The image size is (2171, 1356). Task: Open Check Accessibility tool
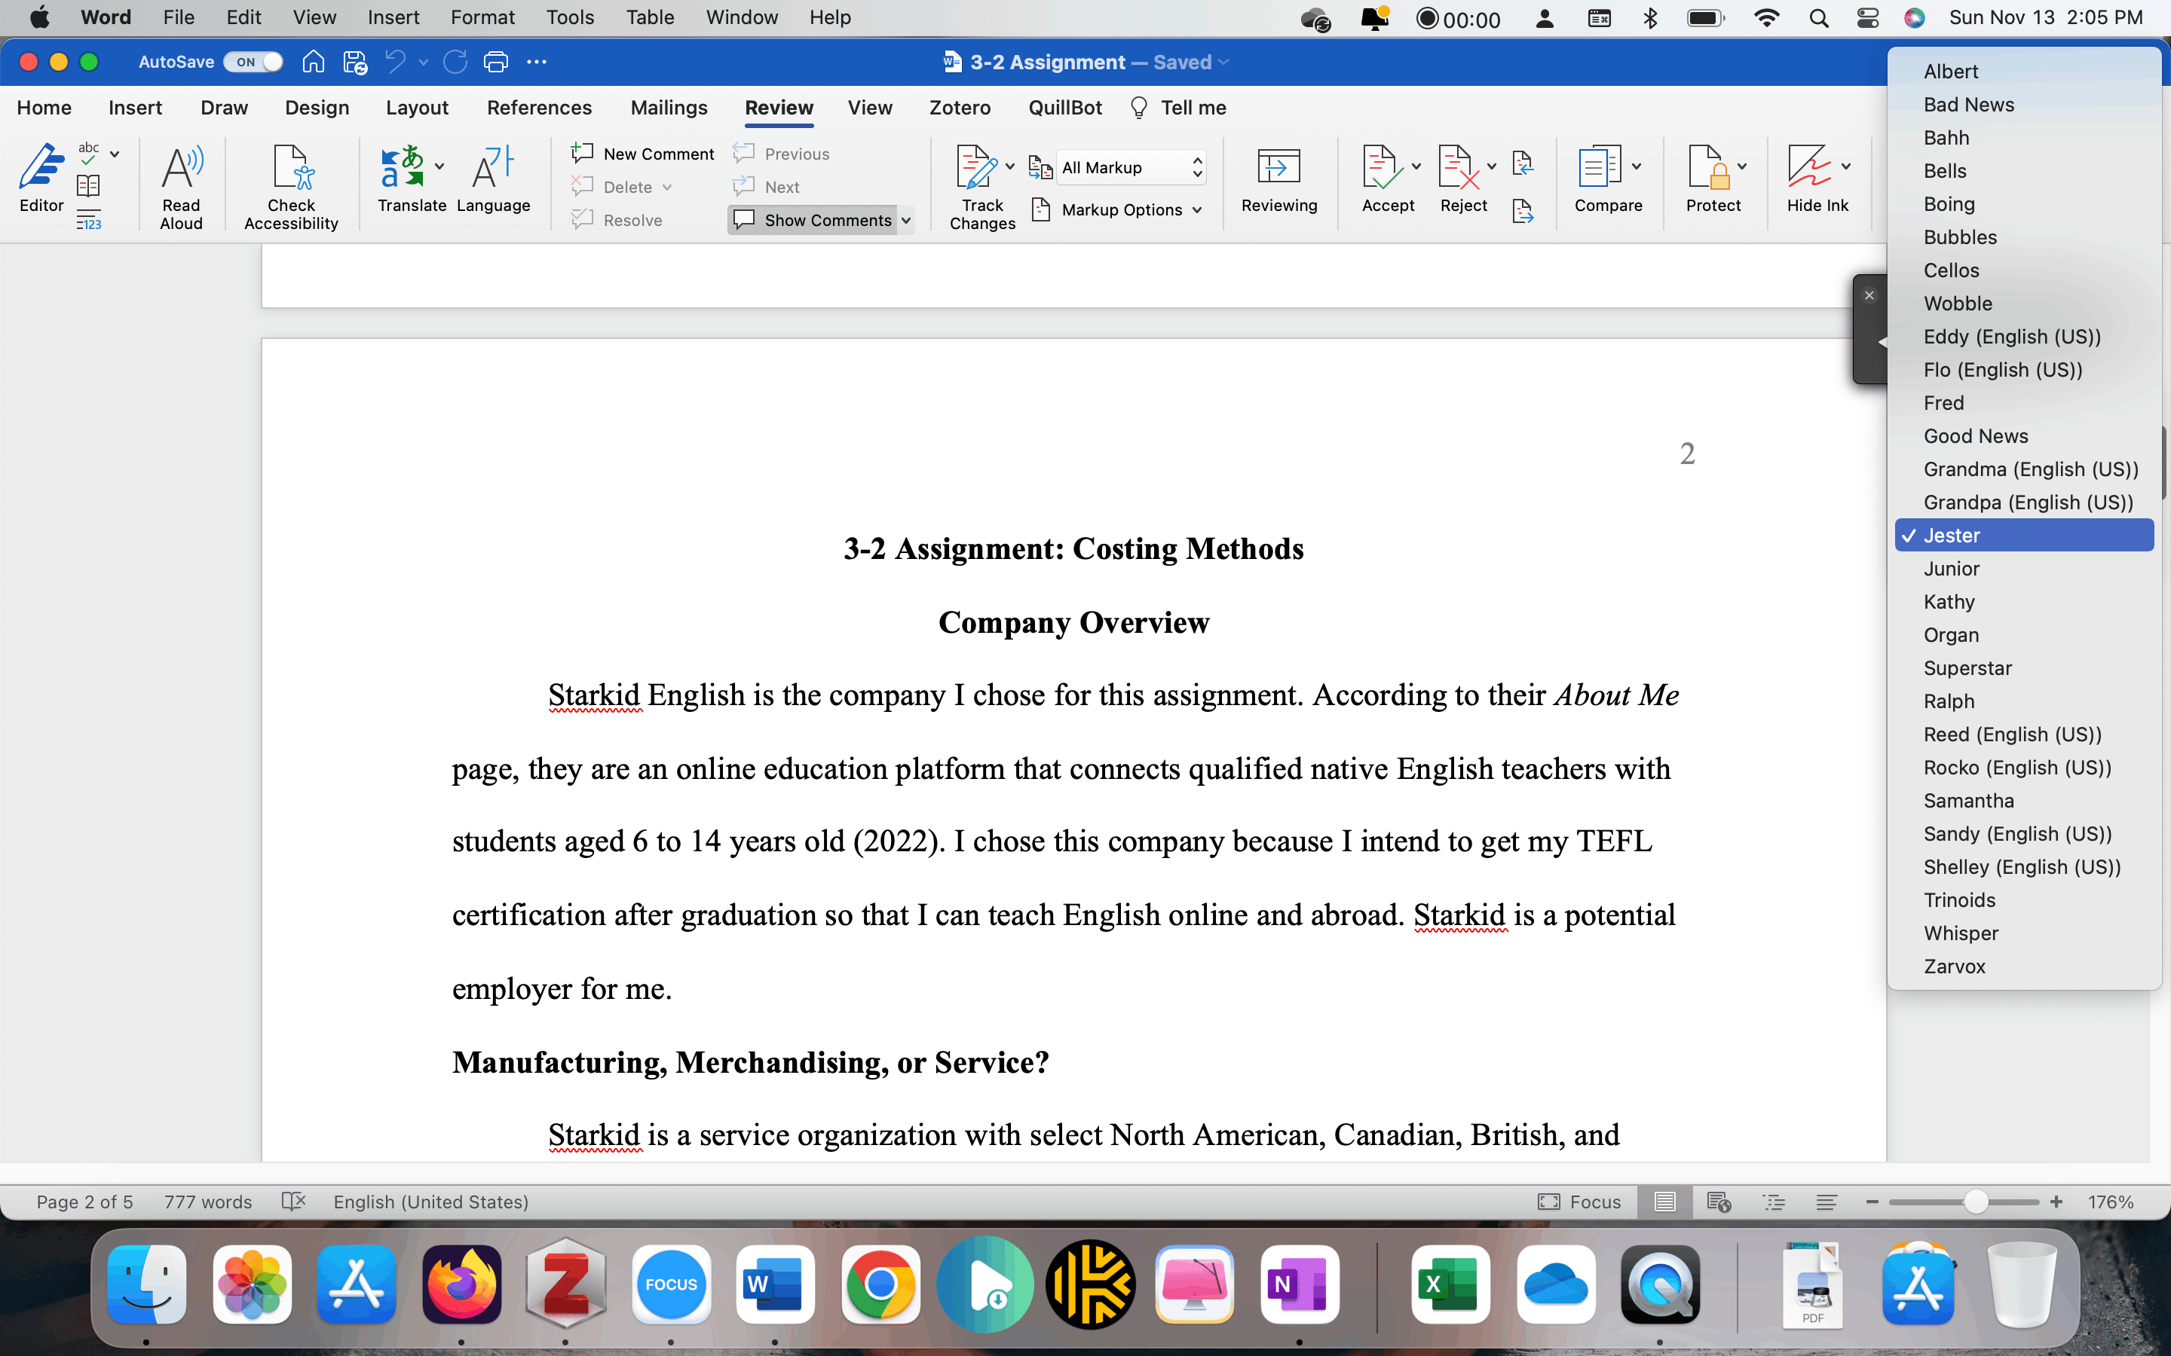291,170
